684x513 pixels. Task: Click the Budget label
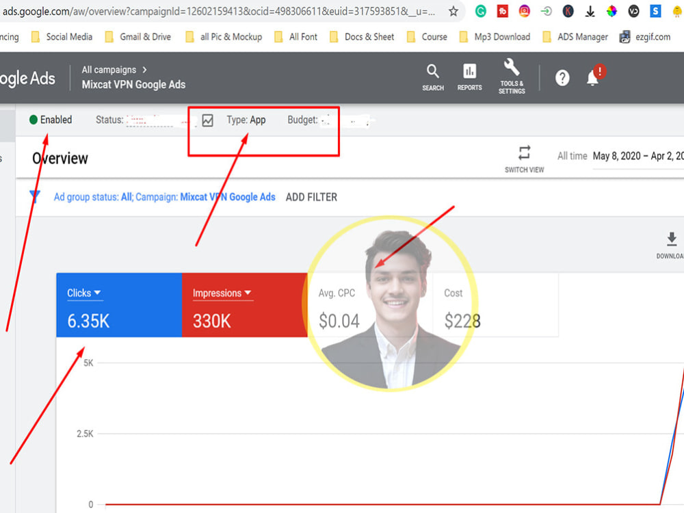pyautogui.click(x=302, y=120)
